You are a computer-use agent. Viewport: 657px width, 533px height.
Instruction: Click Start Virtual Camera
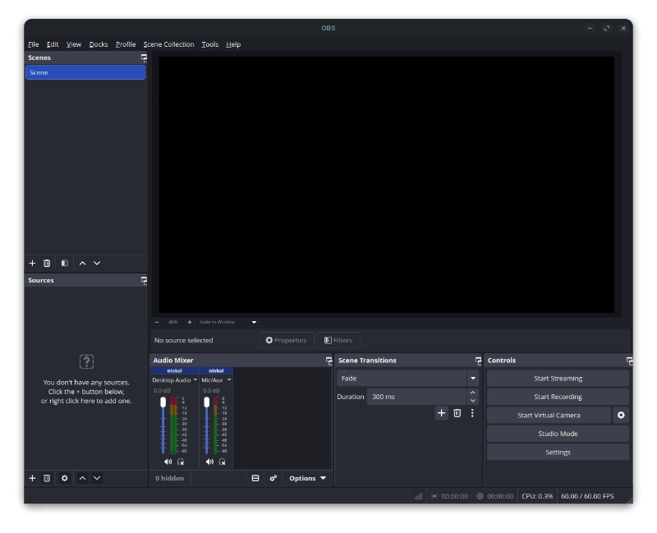click(549, 416)
